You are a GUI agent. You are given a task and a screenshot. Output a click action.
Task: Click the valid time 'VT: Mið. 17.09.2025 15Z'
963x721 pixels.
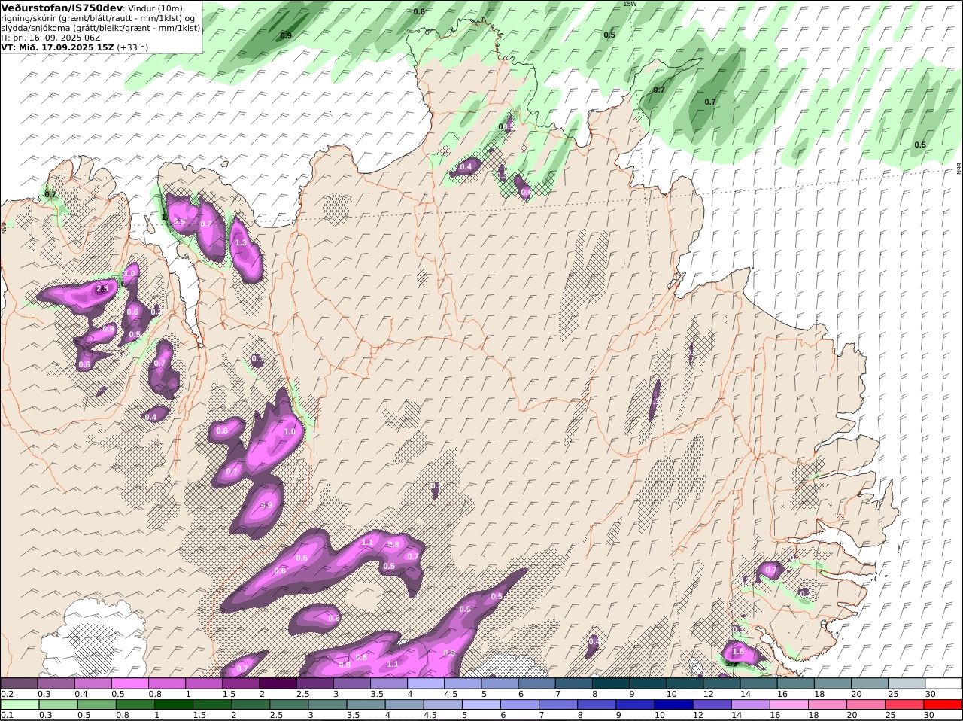click(58, 47)
